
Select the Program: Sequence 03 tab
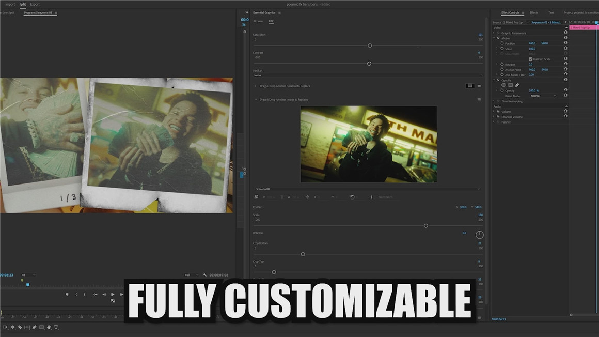coord(38,13)
